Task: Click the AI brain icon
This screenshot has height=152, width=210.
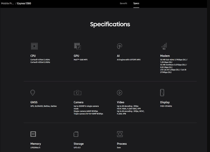Action: coord(120,46)
